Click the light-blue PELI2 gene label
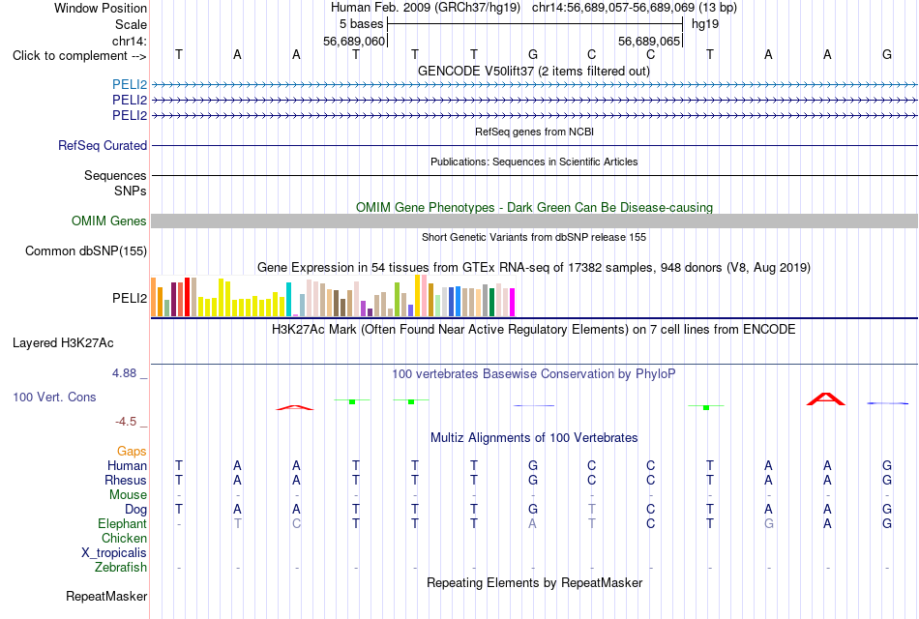The image size is (919, 619). [130, 84]
